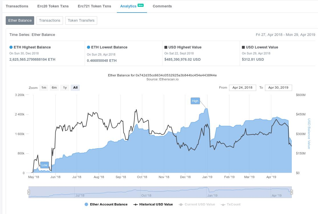Click the High marker flag on chart
Viewport: 318px width, 214px height.
195,101
